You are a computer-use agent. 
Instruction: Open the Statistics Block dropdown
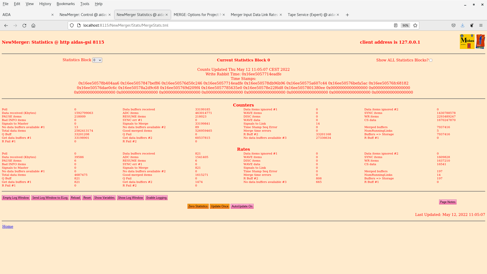[97, 60]
